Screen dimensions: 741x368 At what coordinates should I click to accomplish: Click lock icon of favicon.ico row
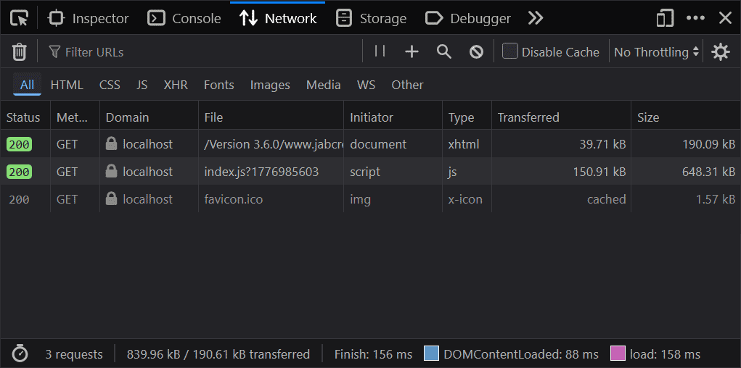point(112,198)
